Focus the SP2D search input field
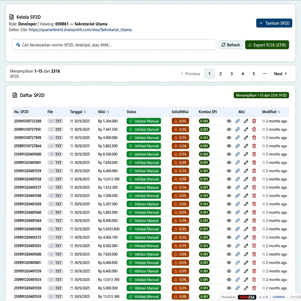 [x=114, y=45]
